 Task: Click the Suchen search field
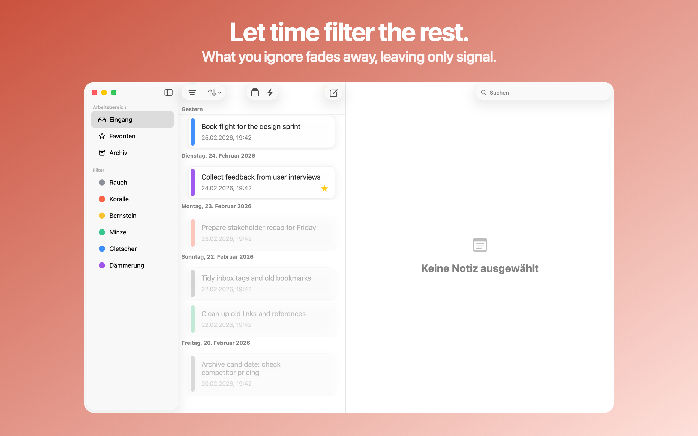(543, 93)
